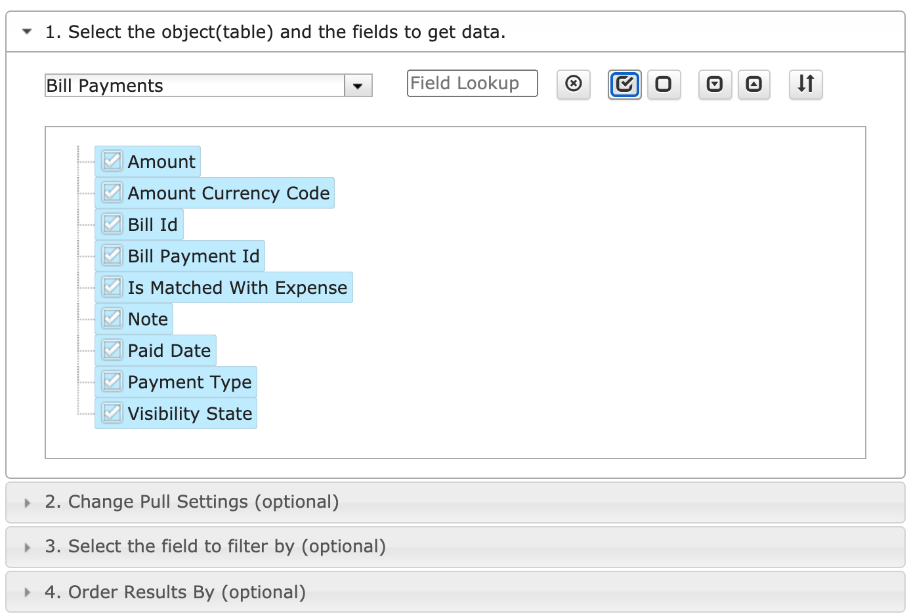Expand the Order Results By section
The height and width of the screenshot is (614, 911).
[175, 592]
